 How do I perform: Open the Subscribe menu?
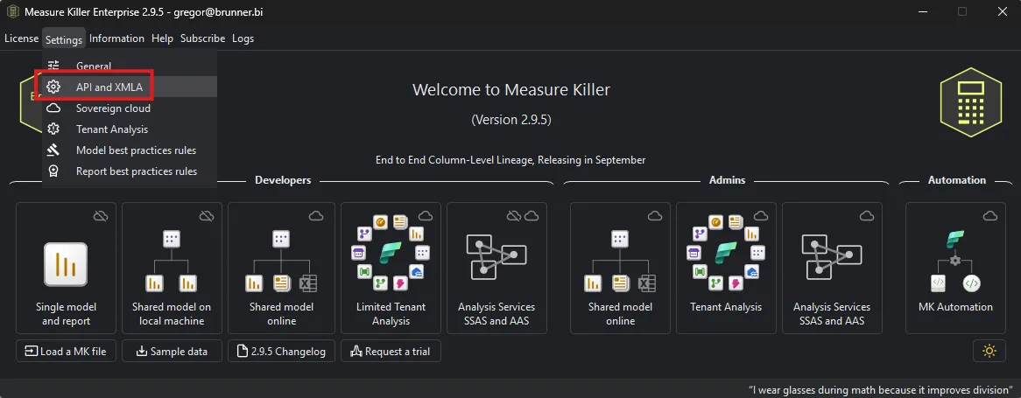(x=202, y=38)
